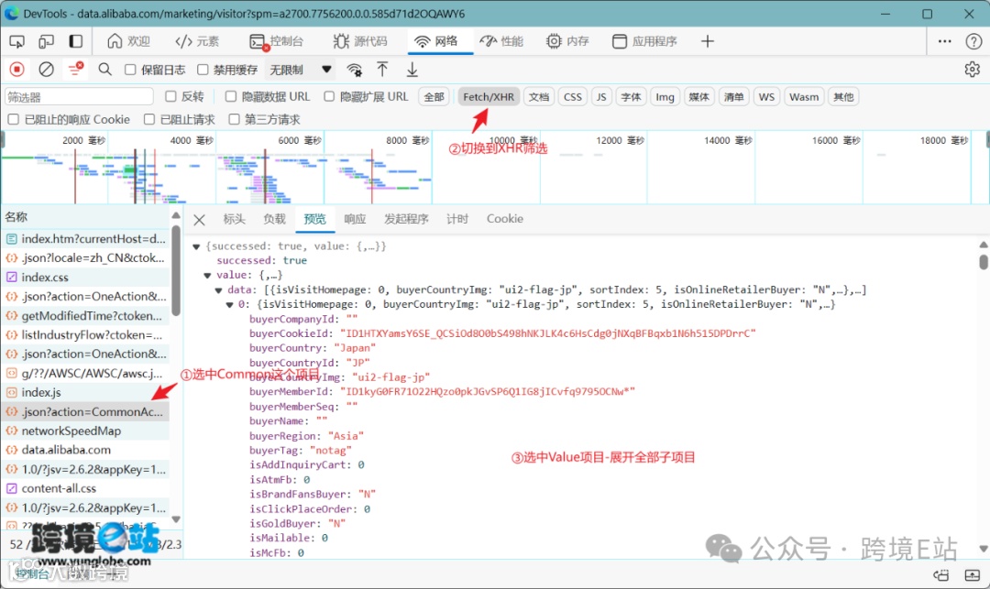
Task: Select data.alibaba.com request
Action: click(86, 450)
